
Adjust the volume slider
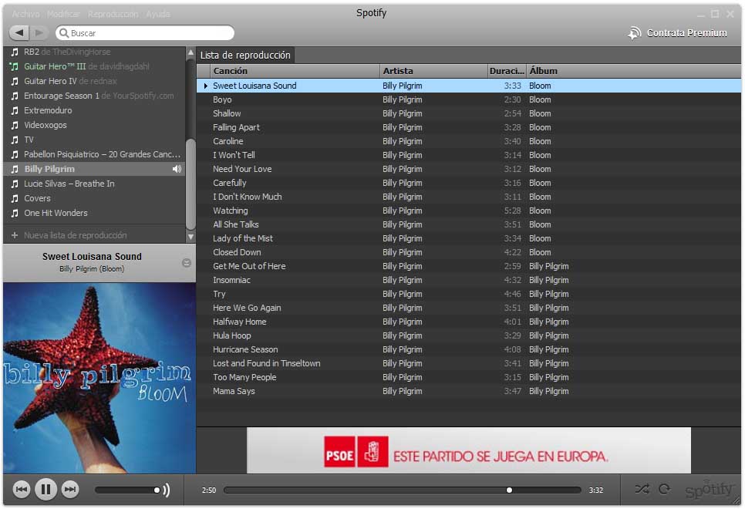[x=127, y=490]
